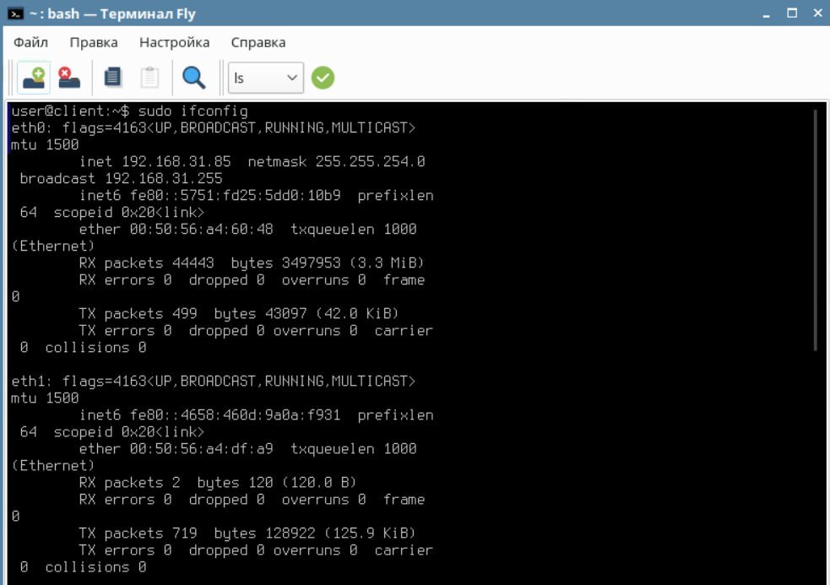Image resolution: width=830 pixels, height=585 pixels.
Task: Click the terminal vertical scrollbar thumb
Action: coord(816,230)
